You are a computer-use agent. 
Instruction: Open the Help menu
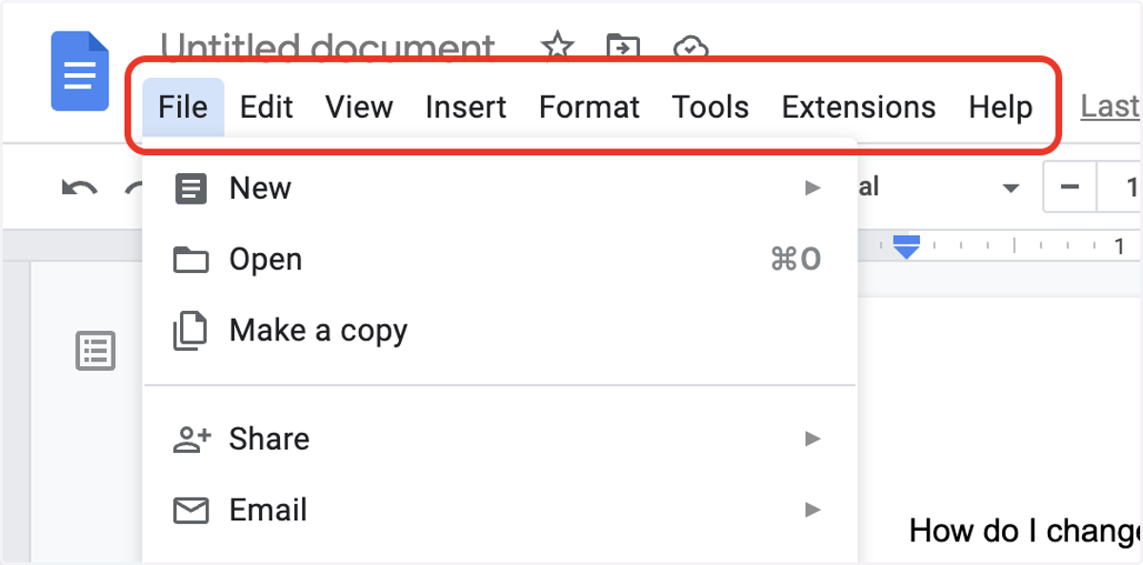coord(1001,107)
